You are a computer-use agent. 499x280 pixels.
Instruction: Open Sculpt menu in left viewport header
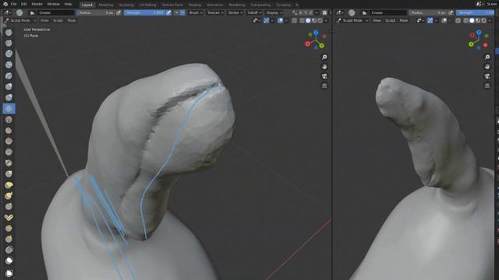pos(58,21)
